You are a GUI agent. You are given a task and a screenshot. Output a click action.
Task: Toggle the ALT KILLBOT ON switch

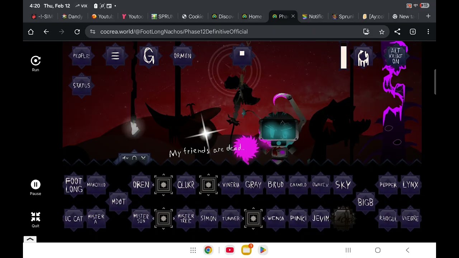click(x=396, y=56)
